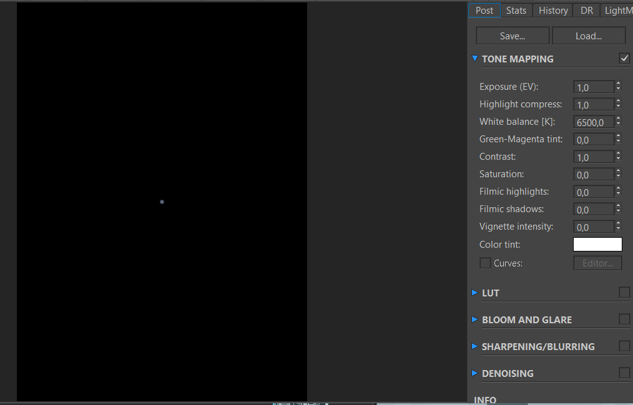Click the Save... button
Screen dimensions: 633x405
pos(513,36)
